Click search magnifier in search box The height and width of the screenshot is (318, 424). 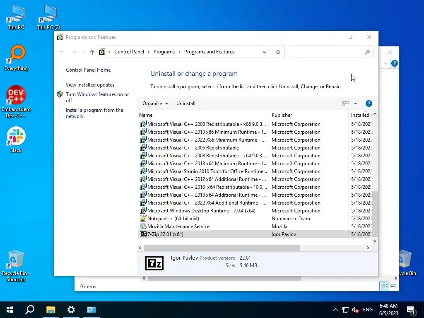(367, 52)
